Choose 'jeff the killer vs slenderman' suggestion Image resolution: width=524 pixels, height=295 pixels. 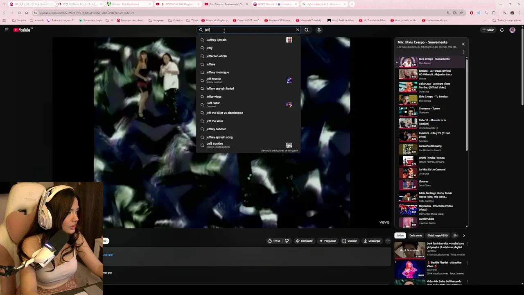click(x=248, y=113)
